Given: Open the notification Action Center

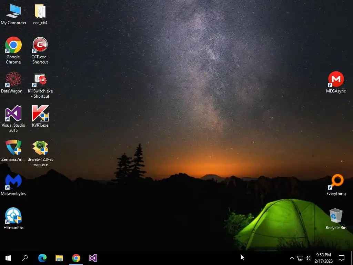Looking at the screenshot, I should pos(342,258).
